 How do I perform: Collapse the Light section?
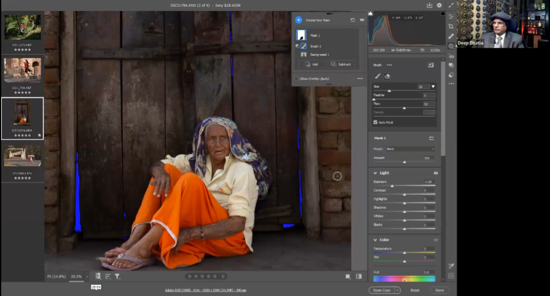point(375,173)
